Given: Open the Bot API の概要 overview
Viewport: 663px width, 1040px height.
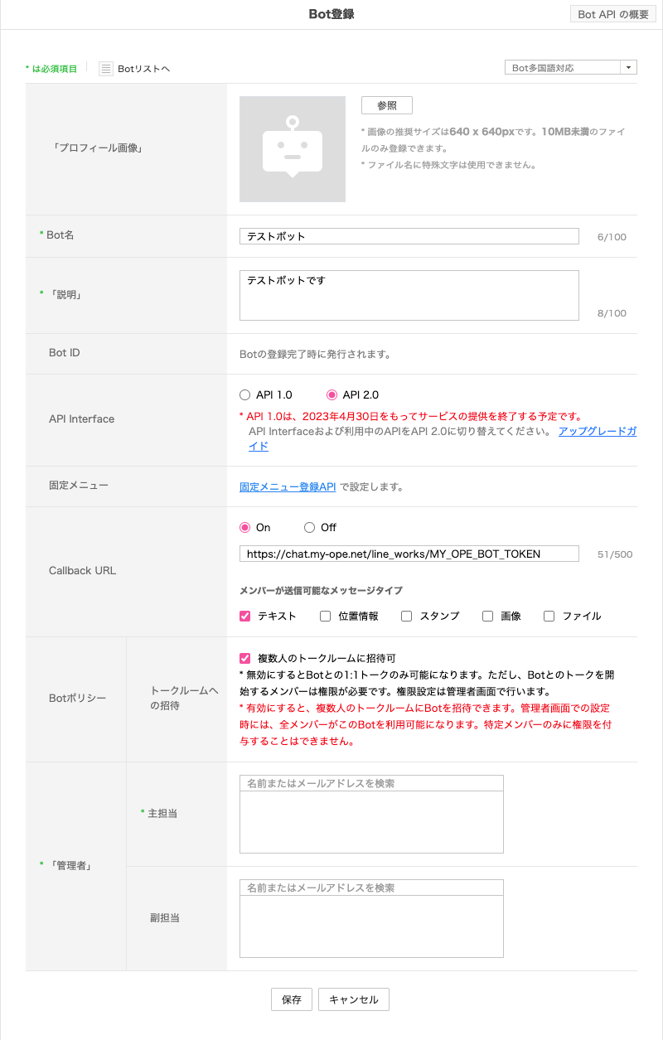Looking at the screenshot, I should click(x=612, y=13).
